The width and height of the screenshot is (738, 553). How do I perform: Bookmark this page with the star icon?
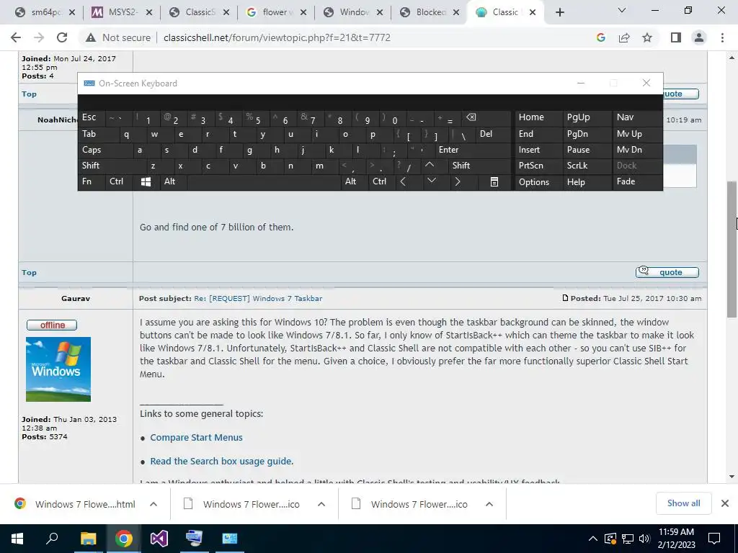647,37
